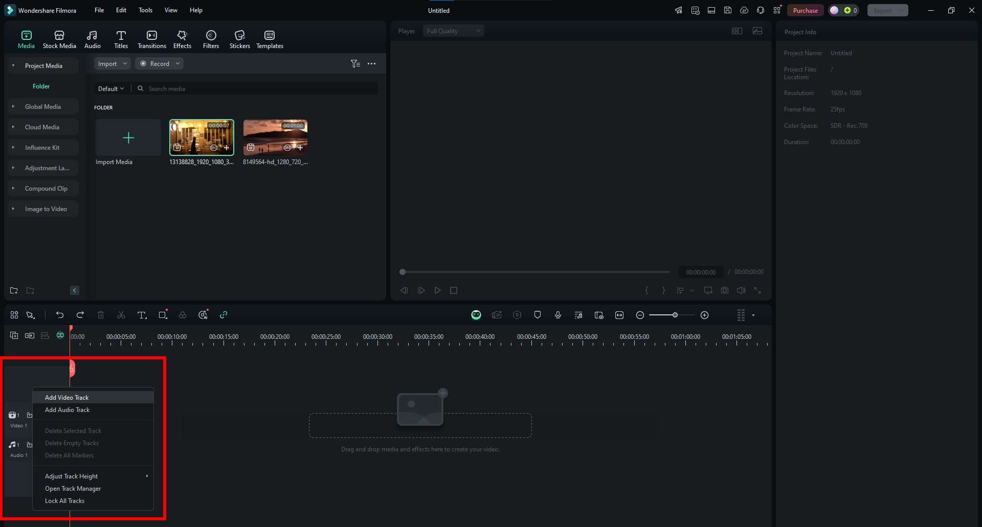Click the filter icon in media panel
The image size is (982, 527).
[355, 63]
